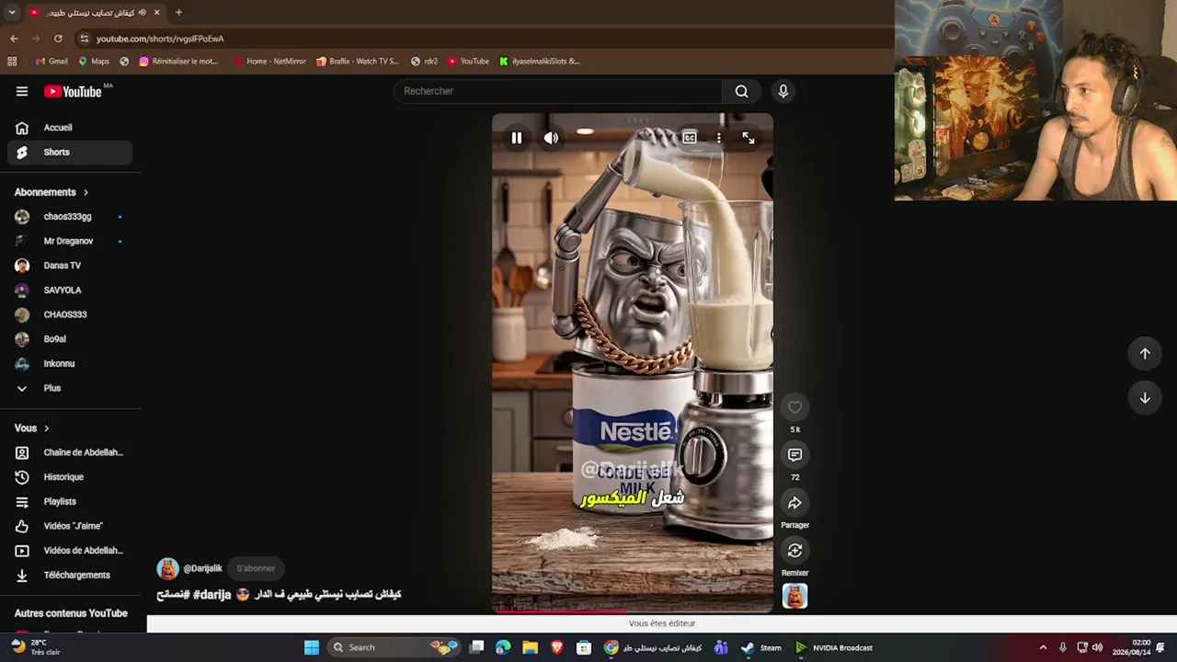Click the #darija hashtag
This screenshot has height=662, width=1177.
point(211,595)
